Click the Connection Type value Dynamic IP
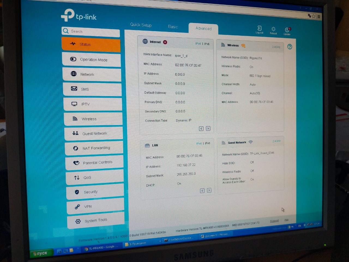Screen dimensions: 349x262 click(x=183, y=120)
